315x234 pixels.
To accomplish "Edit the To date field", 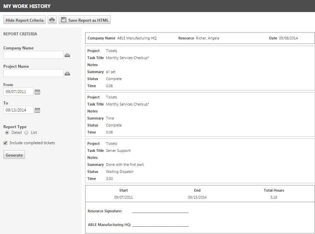I will (x=18, y=110).
